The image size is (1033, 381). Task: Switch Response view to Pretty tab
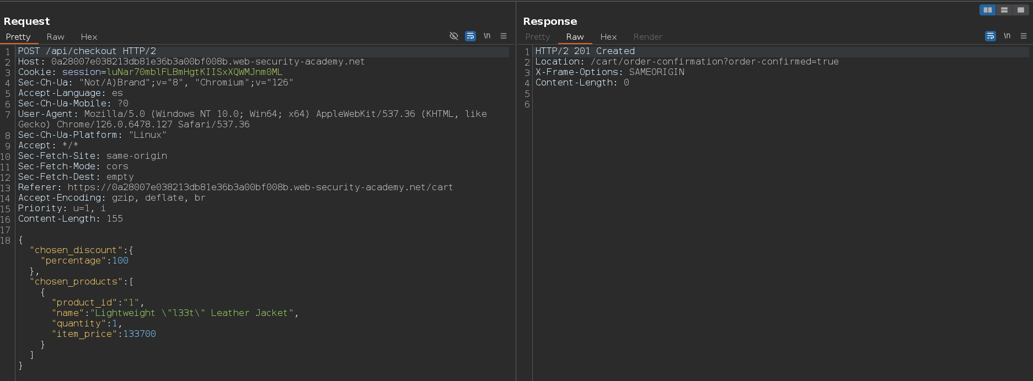click(538, 37)
